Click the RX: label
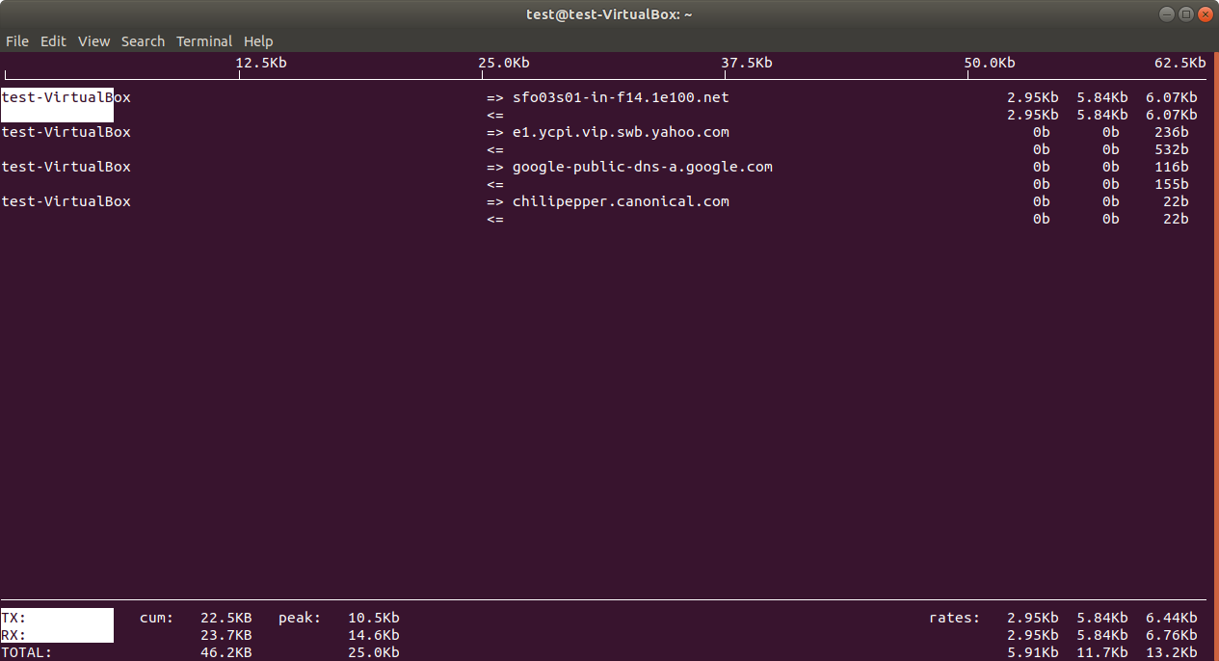 (13, 635)
